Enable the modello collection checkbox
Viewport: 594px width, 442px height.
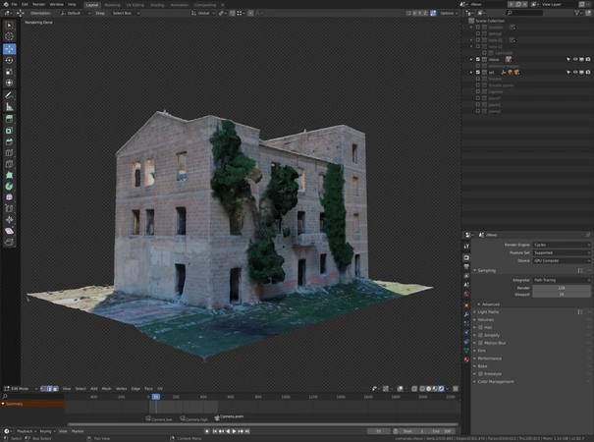tap(478, 28)
